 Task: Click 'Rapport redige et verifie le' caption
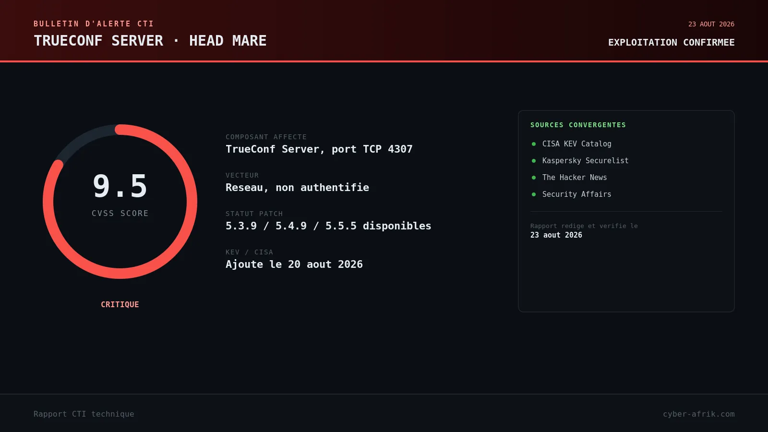[x=584, y=226]
